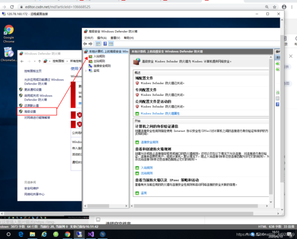Viewport: 297px width, 239px height.
Task: Reload the browser page
Action: click(12, 7)
